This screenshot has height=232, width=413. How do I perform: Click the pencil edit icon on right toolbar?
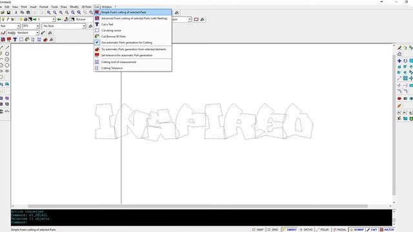pos(399,48)
